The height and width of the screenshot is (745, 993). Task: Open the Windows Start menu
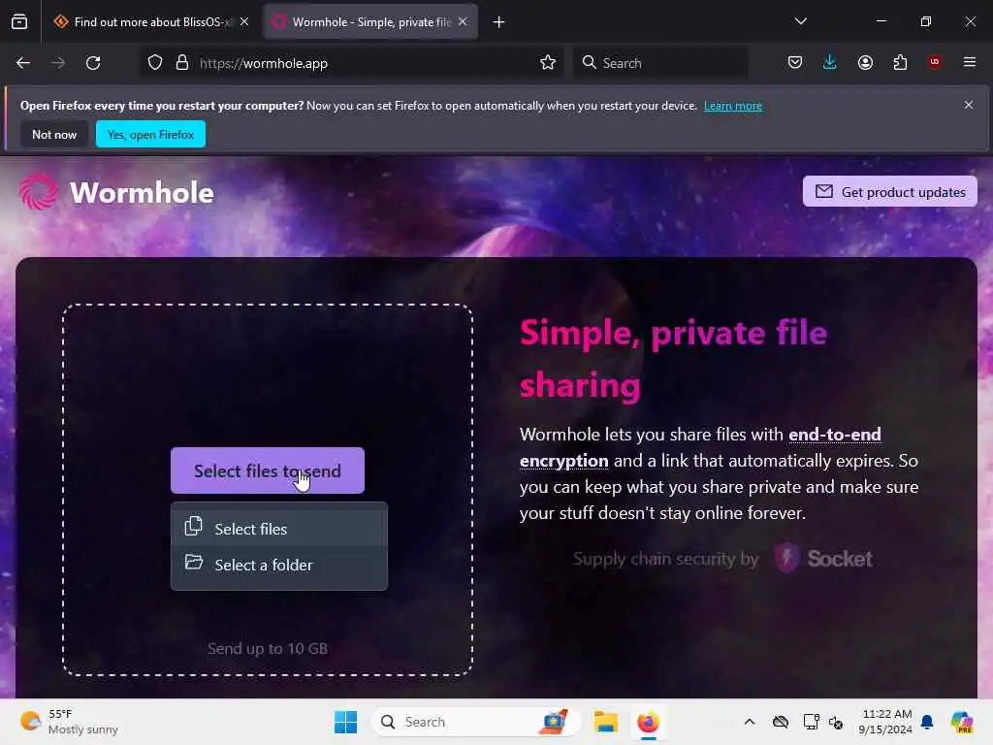pos(346,722)
